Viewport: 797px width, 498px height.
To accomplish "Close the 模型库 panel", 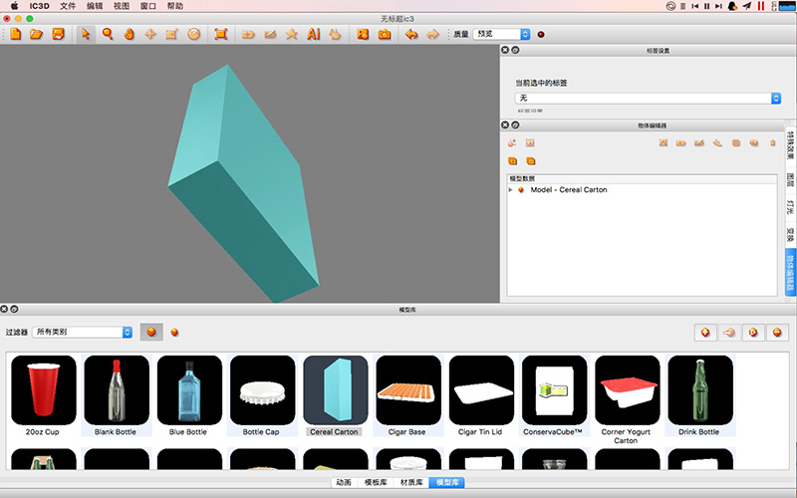I will click(x=4, y=309).
